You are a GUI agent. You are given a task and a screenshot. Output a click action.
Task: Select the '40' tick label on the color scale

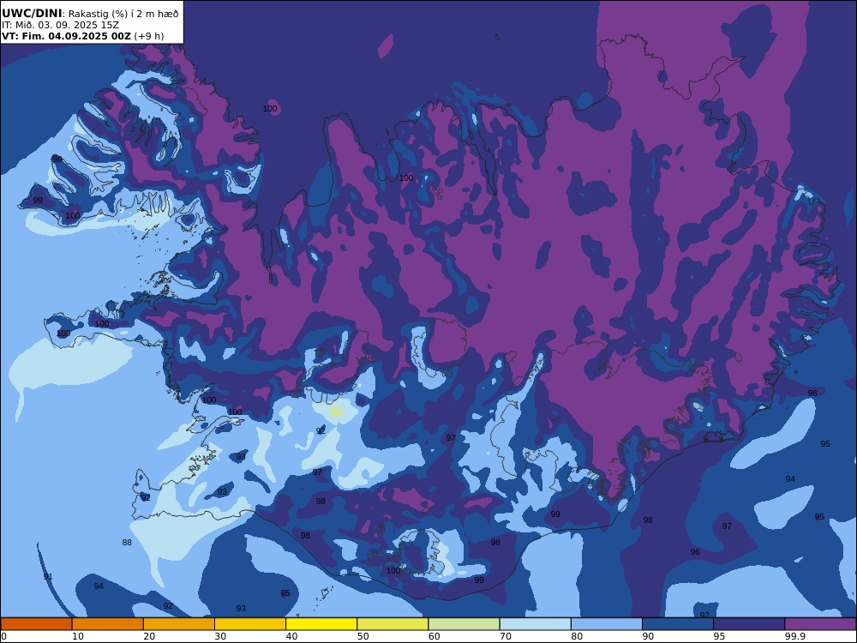pos(292,636)
